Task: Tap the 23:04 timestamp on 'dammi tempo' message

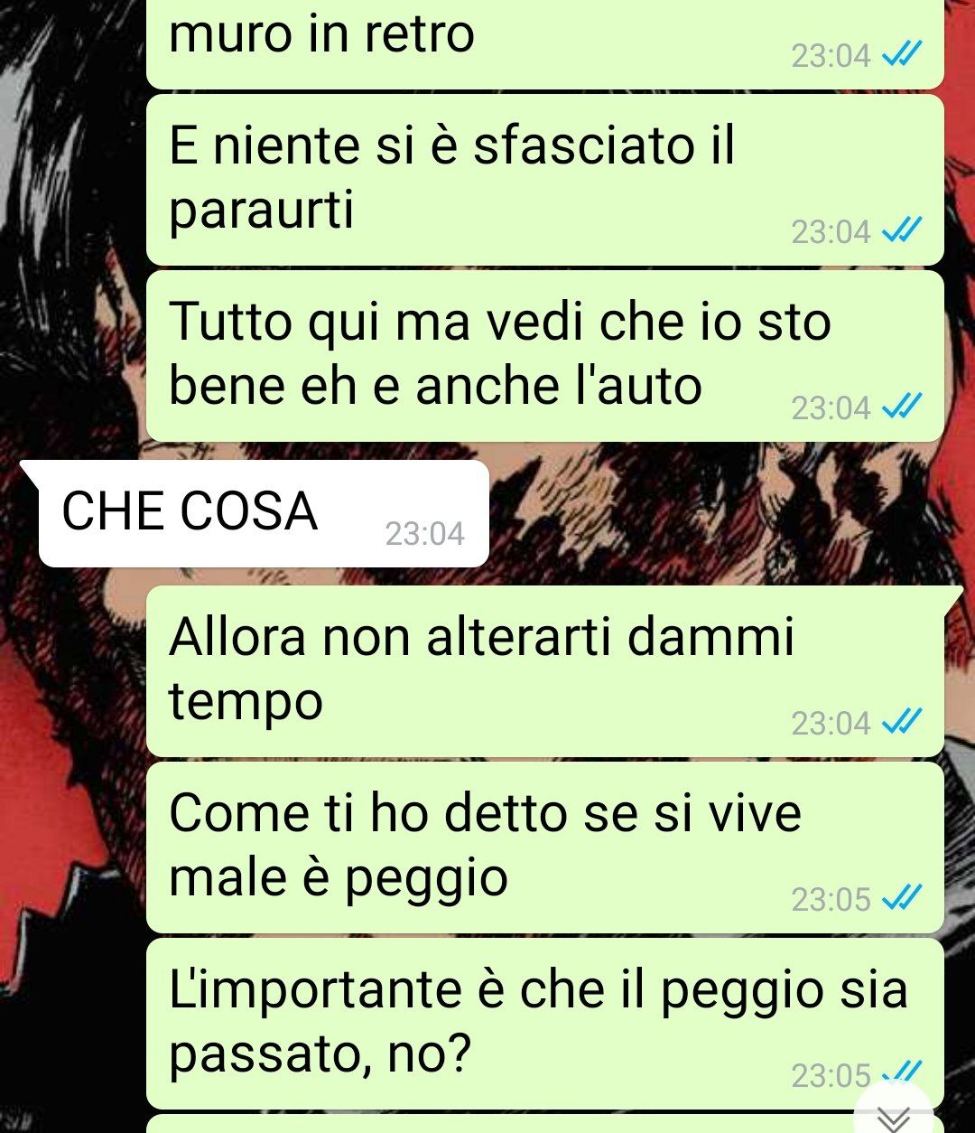Action: pos(831,724)
